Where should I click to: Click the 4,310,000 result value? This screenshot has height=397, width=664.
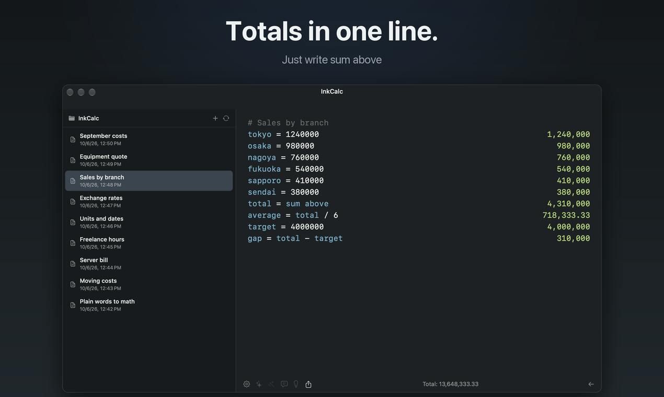coord(568,203)
